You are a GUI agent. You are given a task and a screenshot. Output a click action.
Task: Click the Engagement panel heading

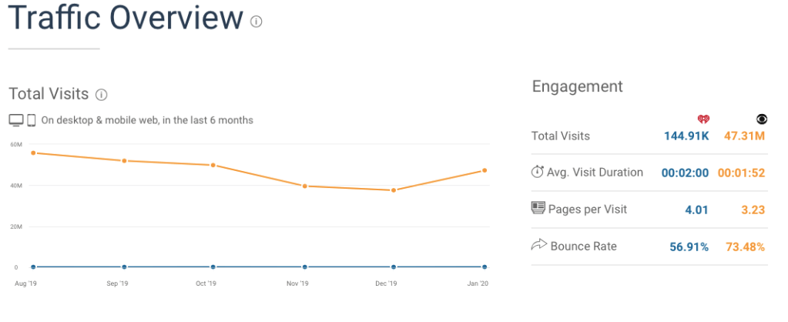[x=577, y=86]
